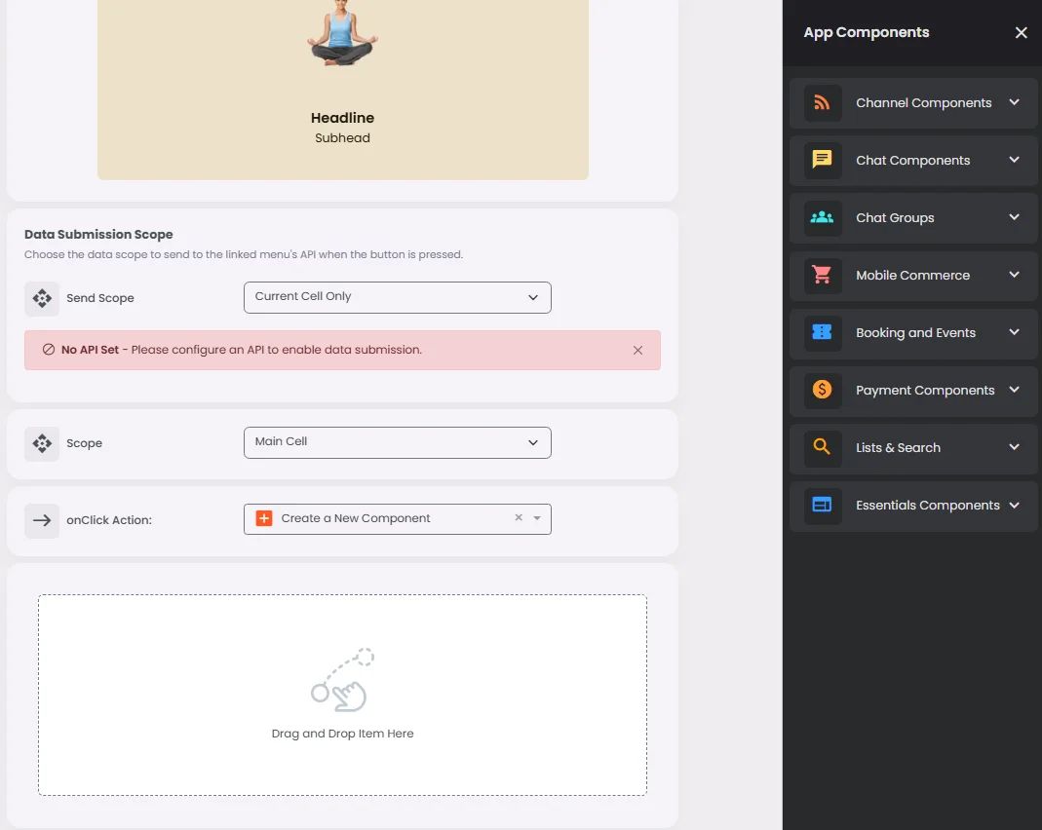Expand Lists & Search chevron

[1014, 447]
